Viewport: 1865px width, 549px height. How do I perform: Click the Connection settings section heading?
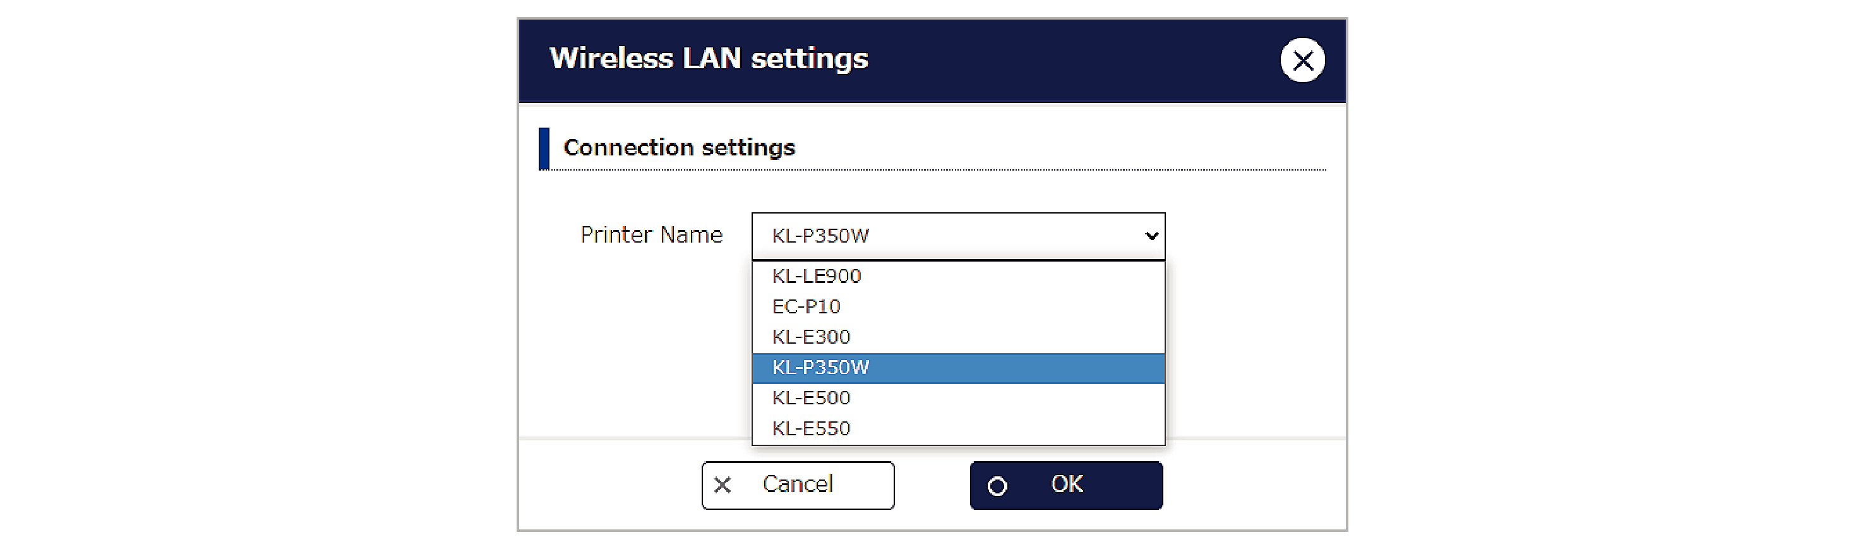(679, 147)
